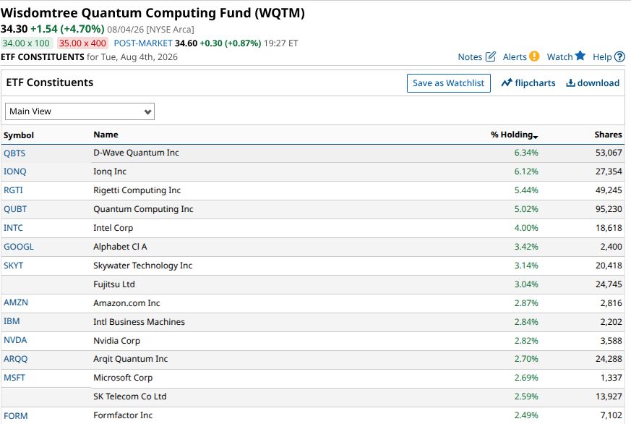Sort by Shares column header

pos(608,135)
